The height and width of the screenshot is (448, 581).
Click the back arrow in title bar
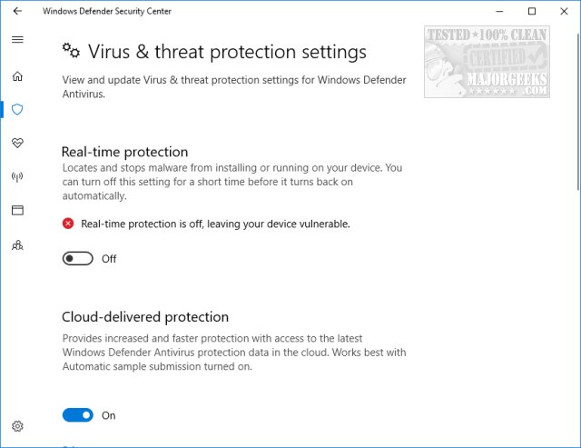pyautogui.click(x=17, y=11)
